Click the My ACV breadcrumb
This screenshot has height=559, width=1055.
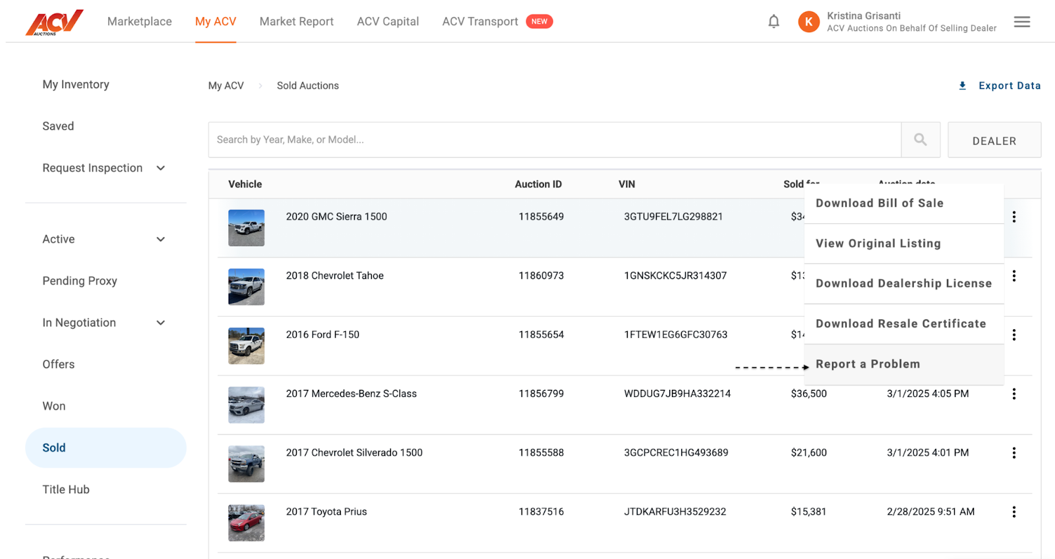226,86
